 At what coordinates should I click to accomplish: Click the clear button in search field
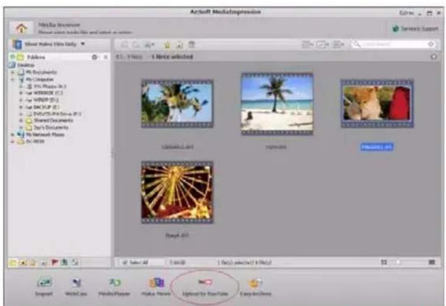[431, 44]
